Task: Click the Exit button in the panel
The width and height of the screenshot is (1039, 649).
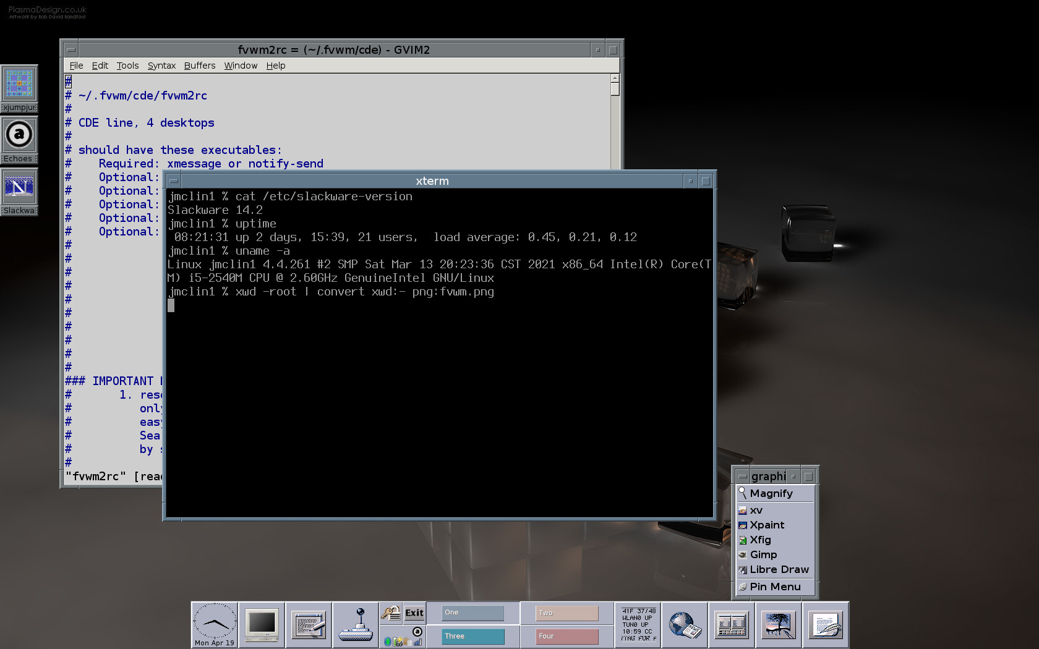Action: tap(414, 613)
